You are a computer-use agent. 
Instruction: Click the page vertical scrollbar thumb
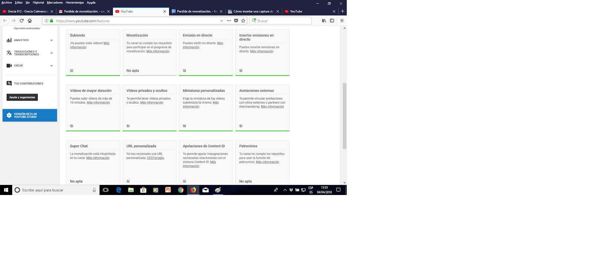[344, 116]
